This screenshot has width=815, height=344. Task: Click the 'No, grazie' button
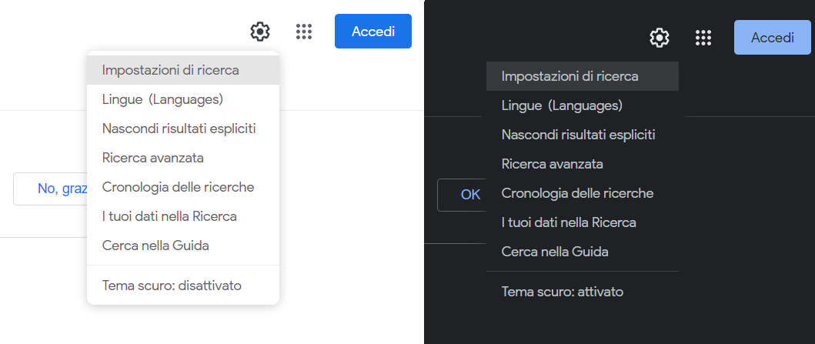click(51, 189)
